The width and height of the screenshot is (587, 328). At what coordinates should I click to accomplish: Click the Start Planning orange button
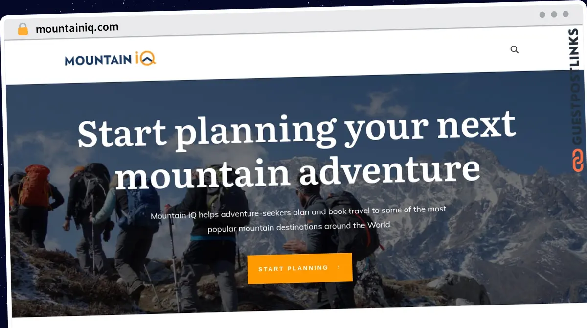pyautogui.click(x=300, y=268)
